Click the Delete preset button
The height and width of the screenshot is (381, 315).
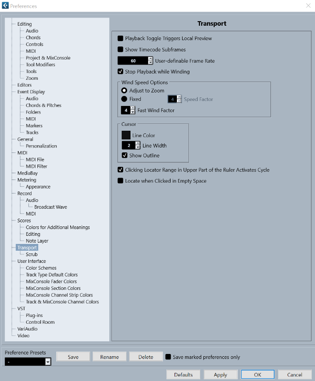pos(146,357)
